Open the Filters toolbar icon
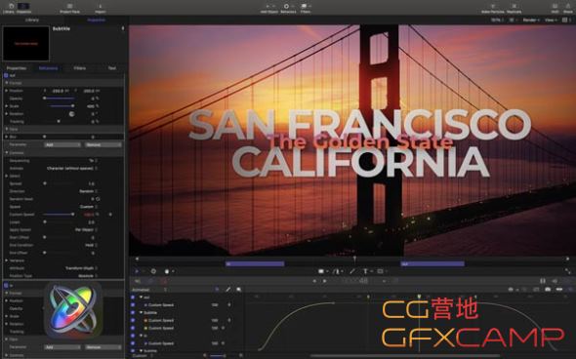Image resolution: width=576 pixels, height=359 pixels. coord(305,8)
